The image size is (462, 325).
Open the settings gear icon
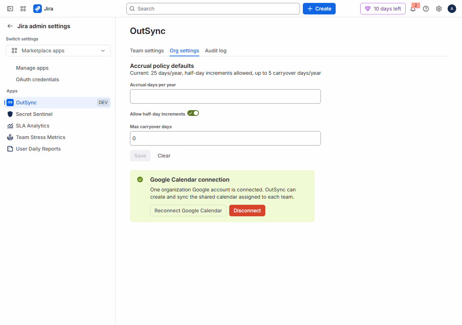439,9
